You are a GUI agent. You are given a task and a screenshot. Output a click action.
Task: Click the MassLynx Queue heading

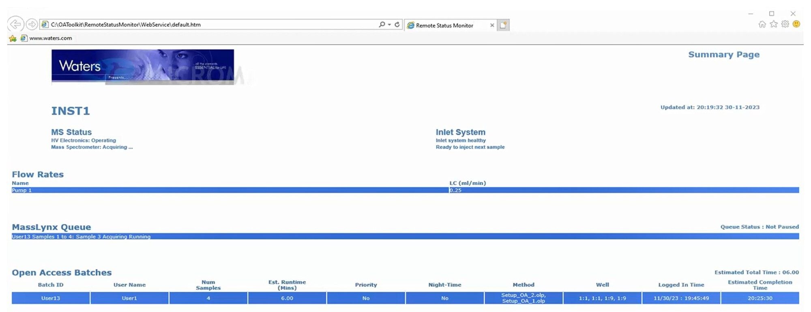51,227
